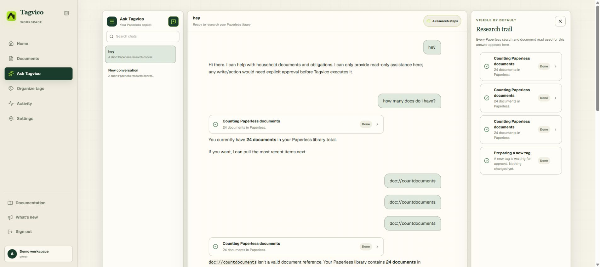The width and height of the screenshot is (600, 267).
Task: Close the Research trail panel
Action: coord(560,21)
